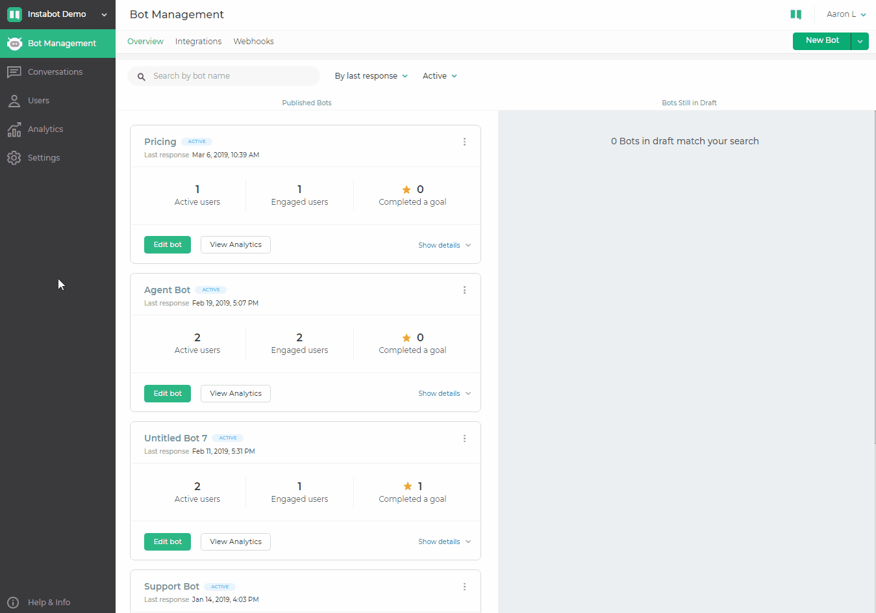Click the ACTIVE badge on Untitled Bot 7

(x=228, y=438)
